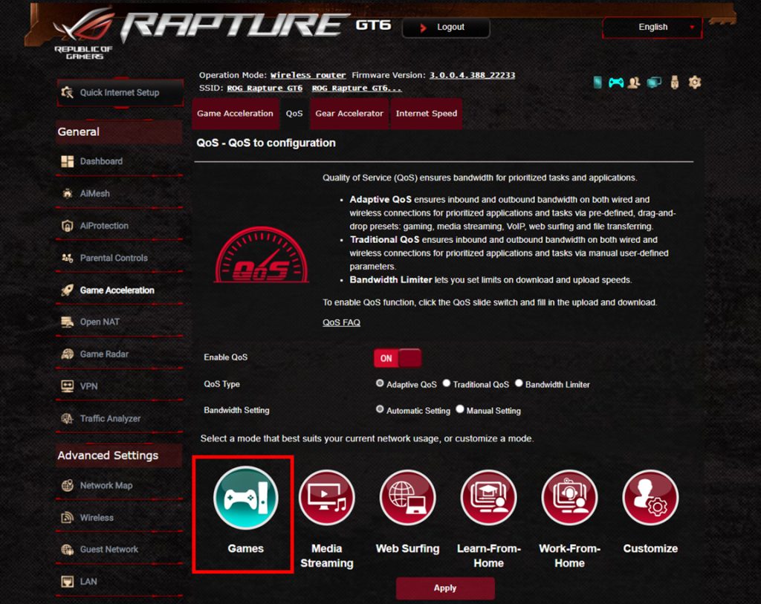This screenshot has height=604, width=761.
Task: Click the Games mode label text
Action: coord(245,549)
